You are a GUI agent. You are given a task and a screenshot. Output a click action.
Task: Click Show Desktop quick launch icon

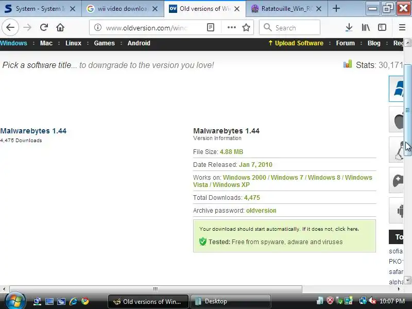[x=49, y=301]
